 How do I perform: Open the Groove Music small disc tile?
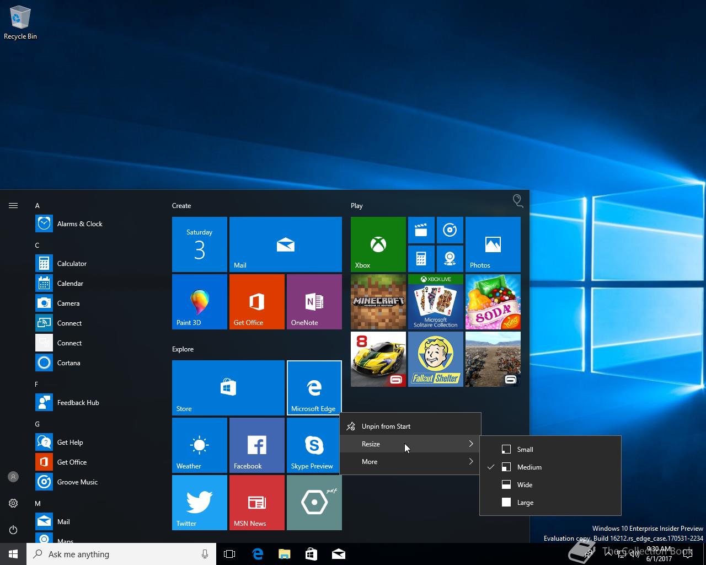coord(450,230)
